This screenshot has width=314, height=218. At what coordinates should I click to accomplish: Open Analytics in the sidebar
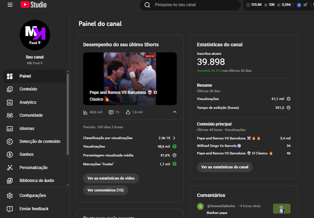[x=28, y=102]
